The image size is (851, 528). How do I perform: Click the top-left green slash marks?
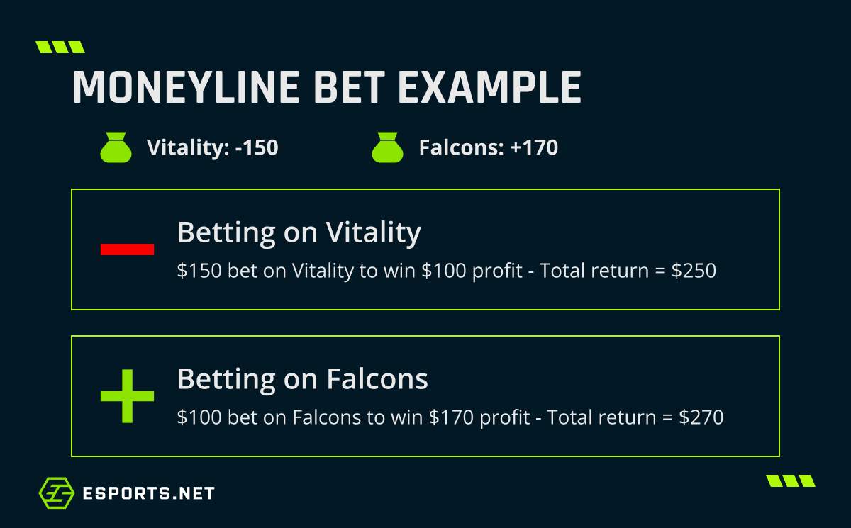tap(60, 47)
